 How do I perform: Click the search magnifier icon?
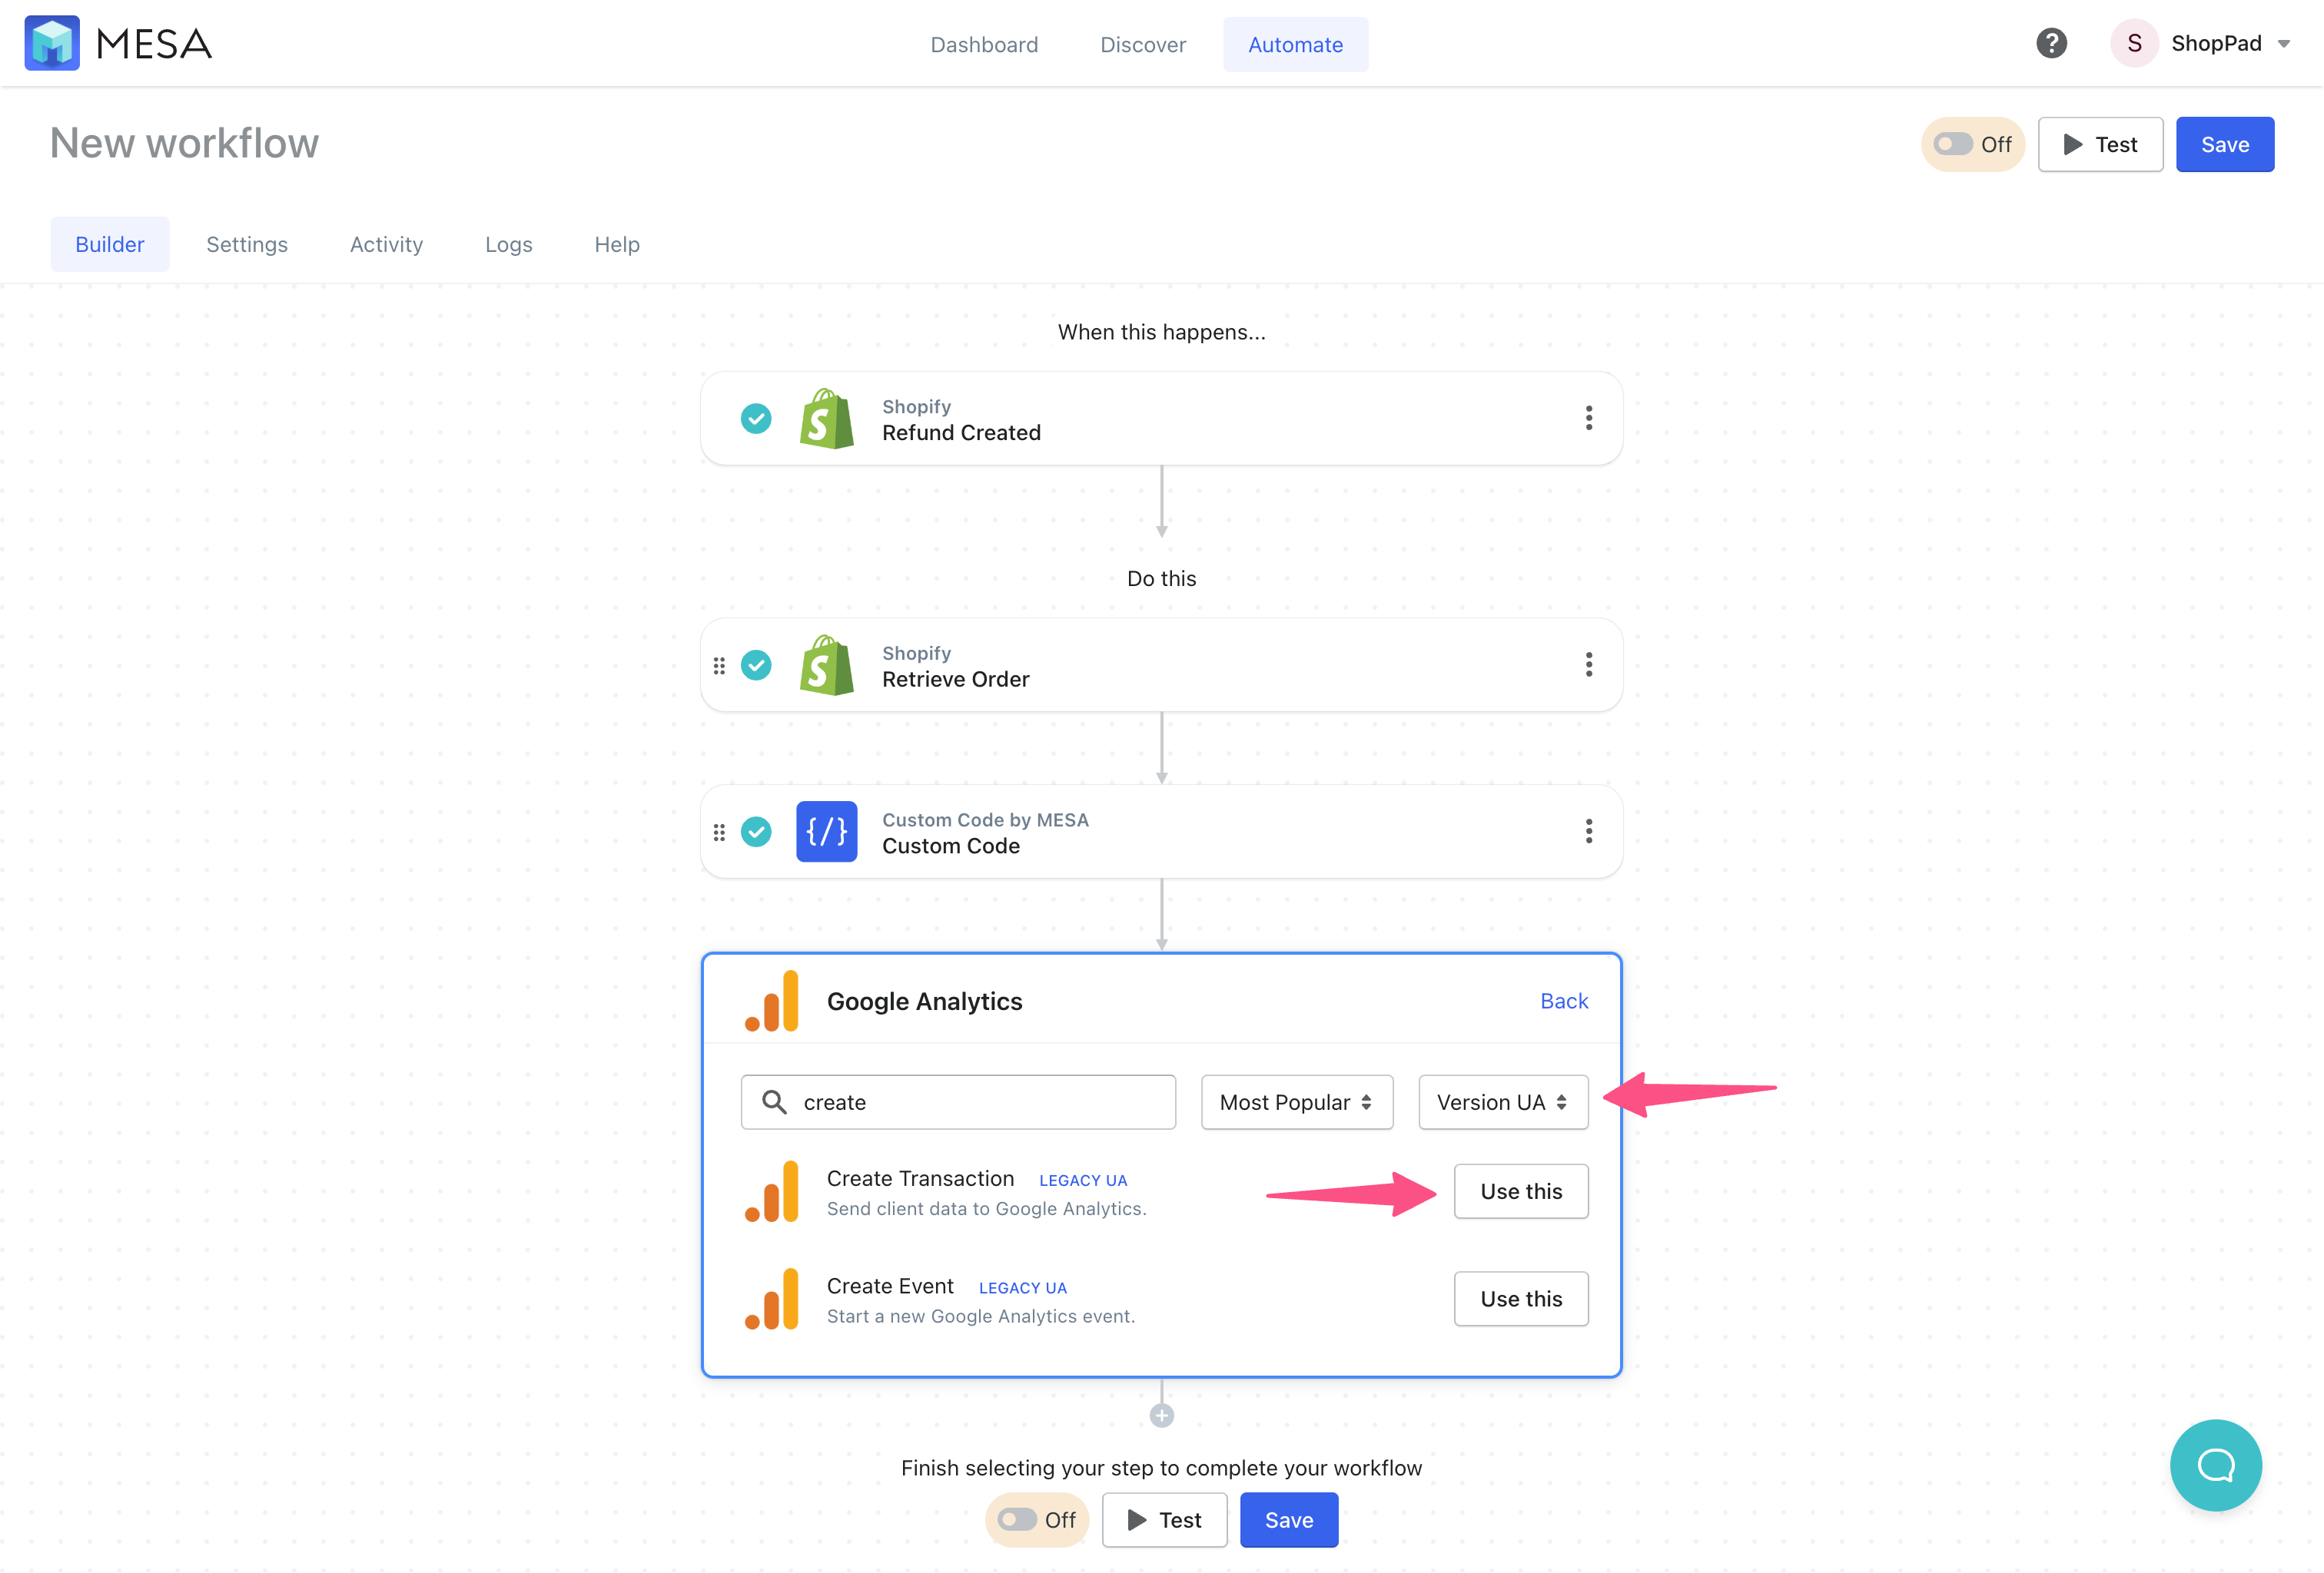(x=774, y=1102)
